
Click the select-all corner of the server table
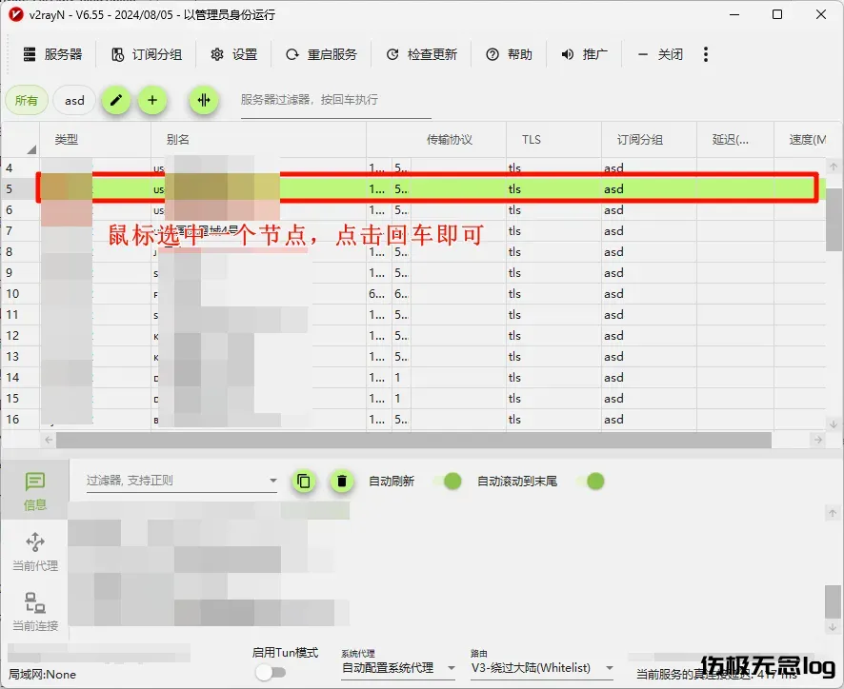click(x=20, y=140)
